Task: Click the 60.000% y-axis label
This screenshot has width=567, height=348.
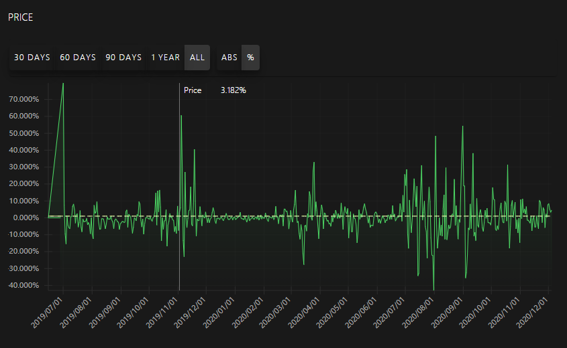Action: (24, 116)
